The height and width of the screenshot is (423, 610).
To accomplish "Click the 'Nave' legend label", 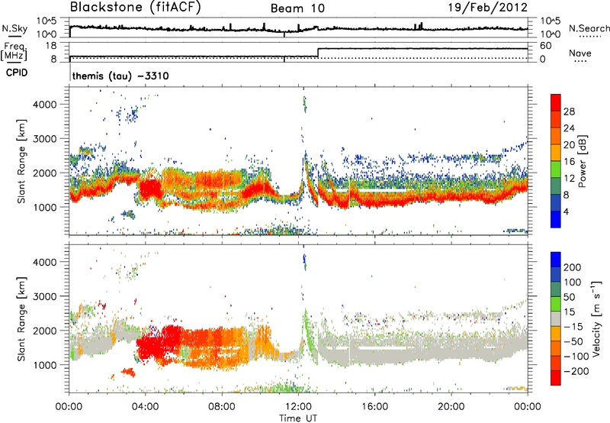I will click(x=580, y=53).
